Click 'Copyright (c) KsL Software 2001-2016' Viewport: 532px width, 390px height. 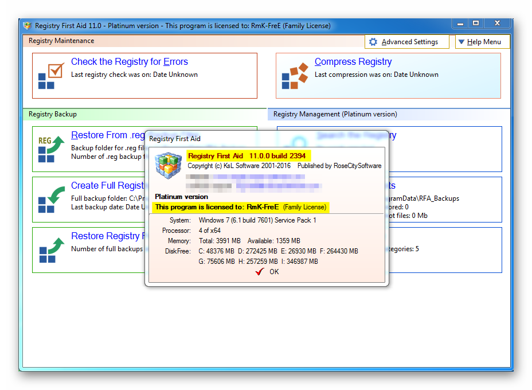click(x=239, y=166)
